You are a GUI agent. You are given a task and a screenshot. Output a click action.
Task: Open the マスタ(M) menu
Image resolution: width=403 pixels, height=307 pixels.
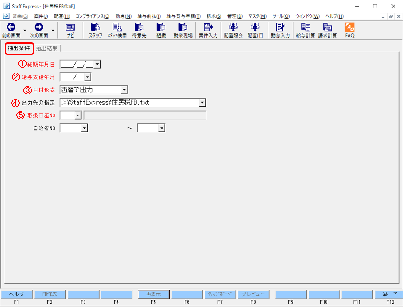(x=257, y=16)
